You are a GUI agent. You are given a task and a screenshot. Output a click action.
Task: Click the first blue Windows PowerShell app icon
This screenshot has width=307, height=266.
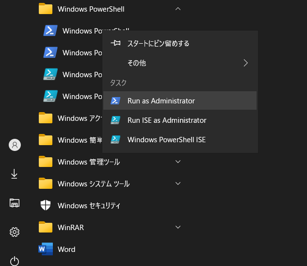click(50, 31)
